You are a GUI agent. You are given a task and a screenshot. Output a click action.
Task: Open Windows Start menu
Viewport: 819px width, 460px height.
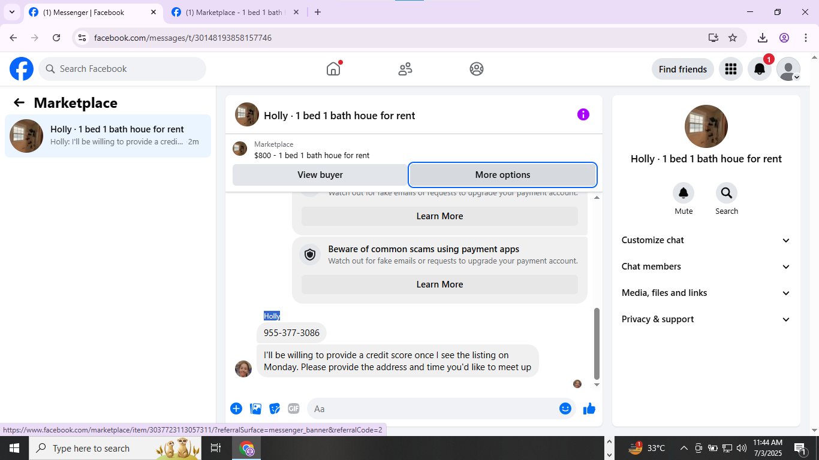(14, 448)
